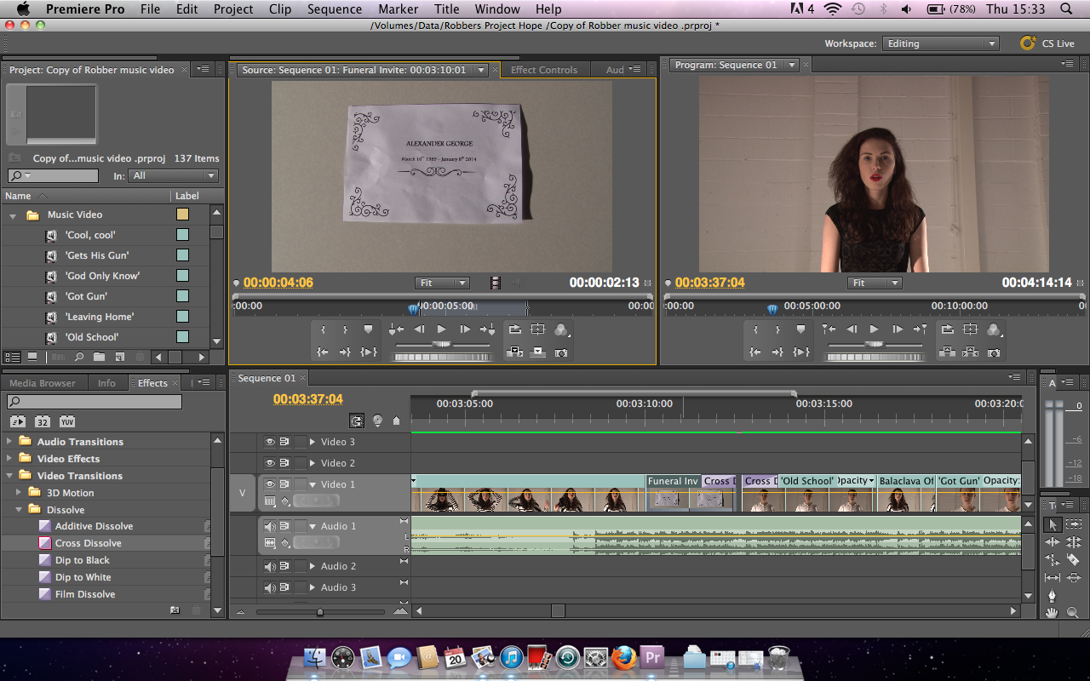Select the Dip to Black transition

(x=83, y=560)
